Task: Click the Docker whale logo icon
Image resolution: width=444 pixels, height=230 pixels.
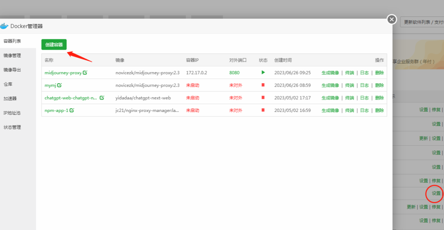Action: tap(4, 26)
